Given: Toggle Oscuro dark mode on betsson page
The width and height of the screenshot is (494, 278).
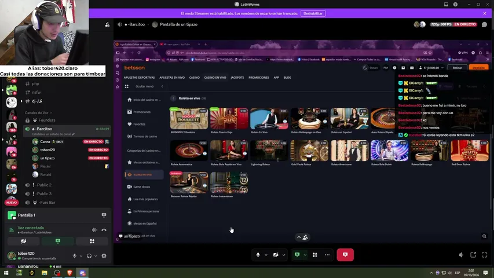Looking at the screenshot, I should point(371,68).
